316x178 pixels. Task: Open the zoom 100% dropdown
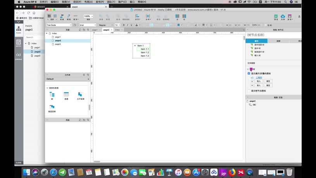tap(88, 16)
